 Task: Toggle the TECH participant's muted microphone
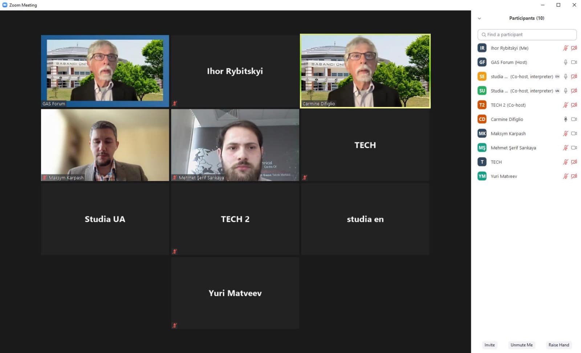[565, 162]
